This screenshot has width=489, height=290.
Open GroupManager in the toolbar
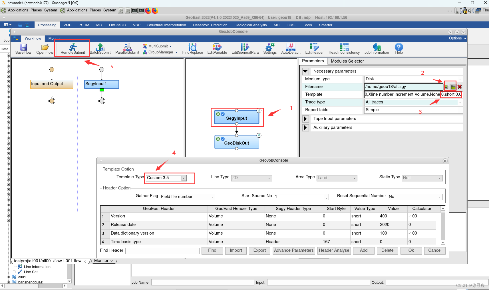(x=160, y=52)
